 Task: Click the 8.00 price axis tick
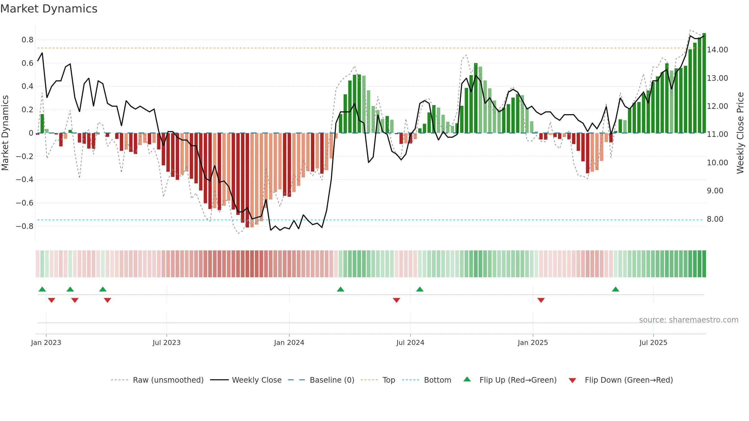tap(715, 219)
